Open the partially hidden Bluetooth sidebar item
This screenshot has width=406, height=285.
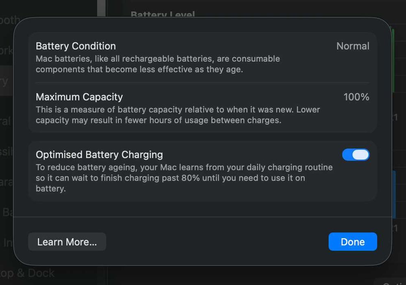(x=8, y=20)
